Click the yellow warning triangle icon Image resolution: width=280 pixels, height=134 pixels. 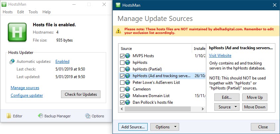pyautogui.click(x=119, y=31)
